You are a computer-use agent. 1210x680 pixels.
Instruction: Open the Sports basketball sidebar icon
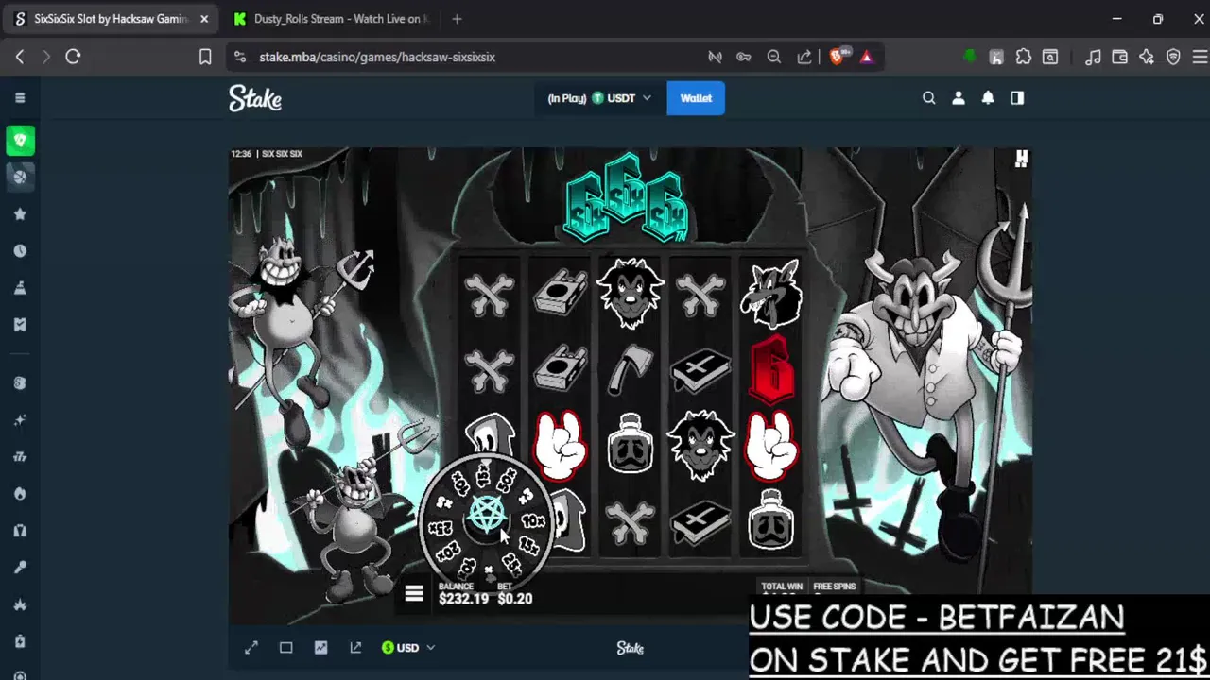(20, 176)
